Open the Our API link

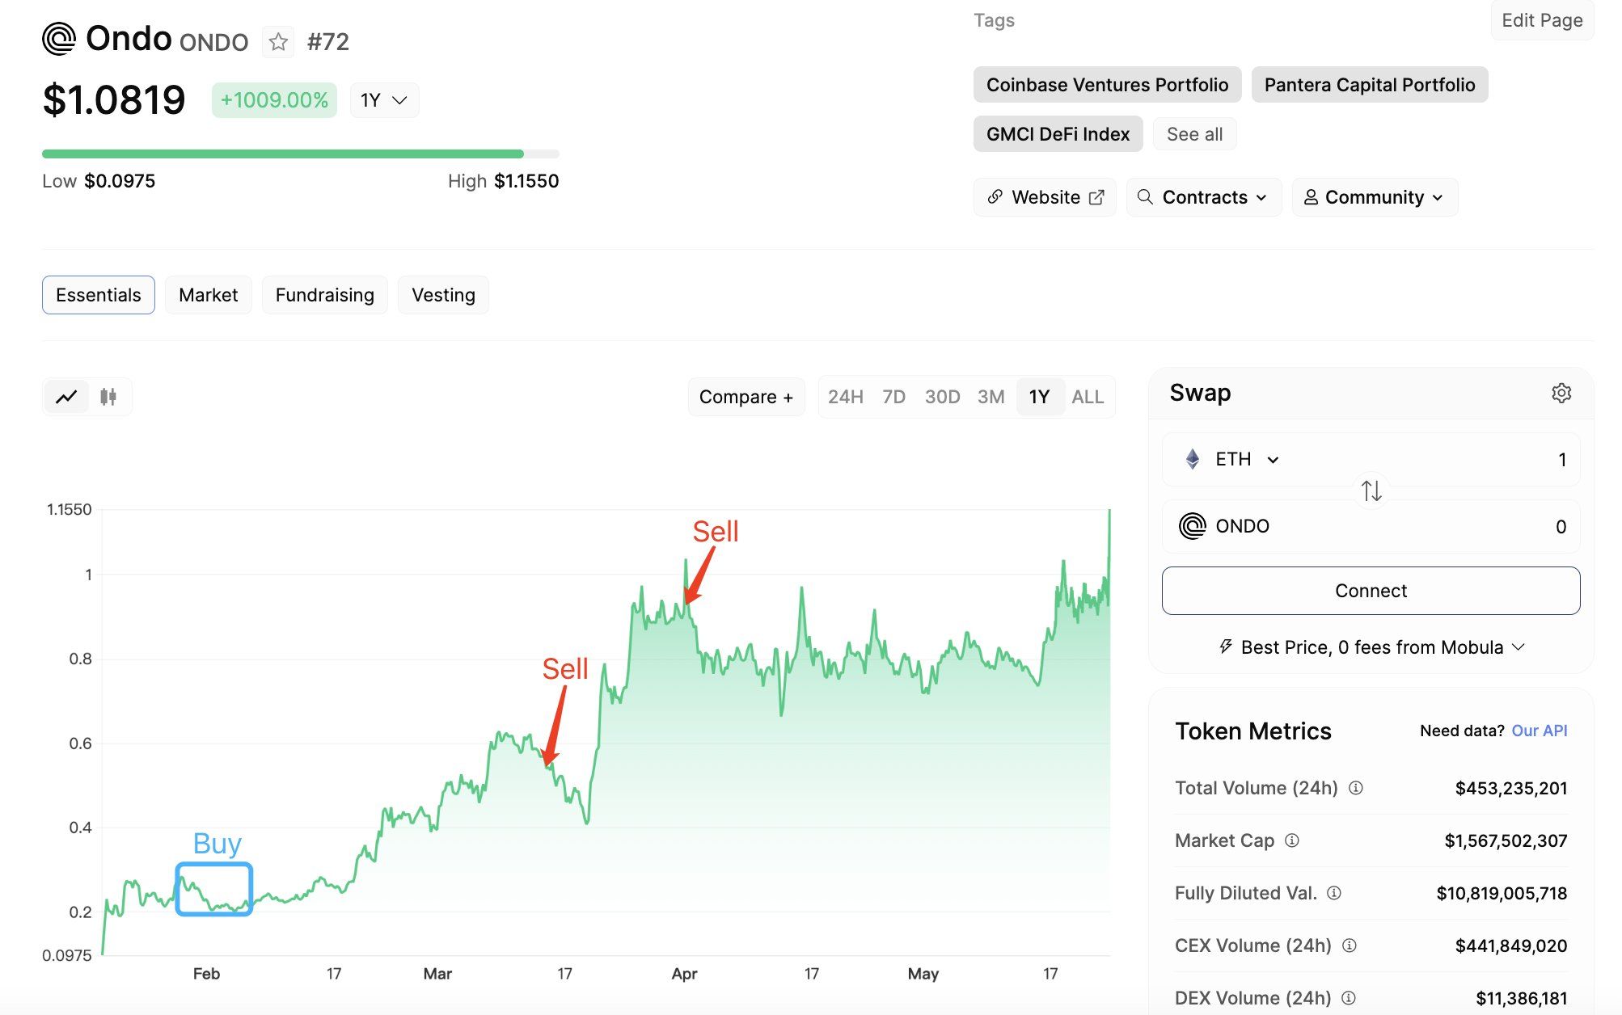[1539, 731]
